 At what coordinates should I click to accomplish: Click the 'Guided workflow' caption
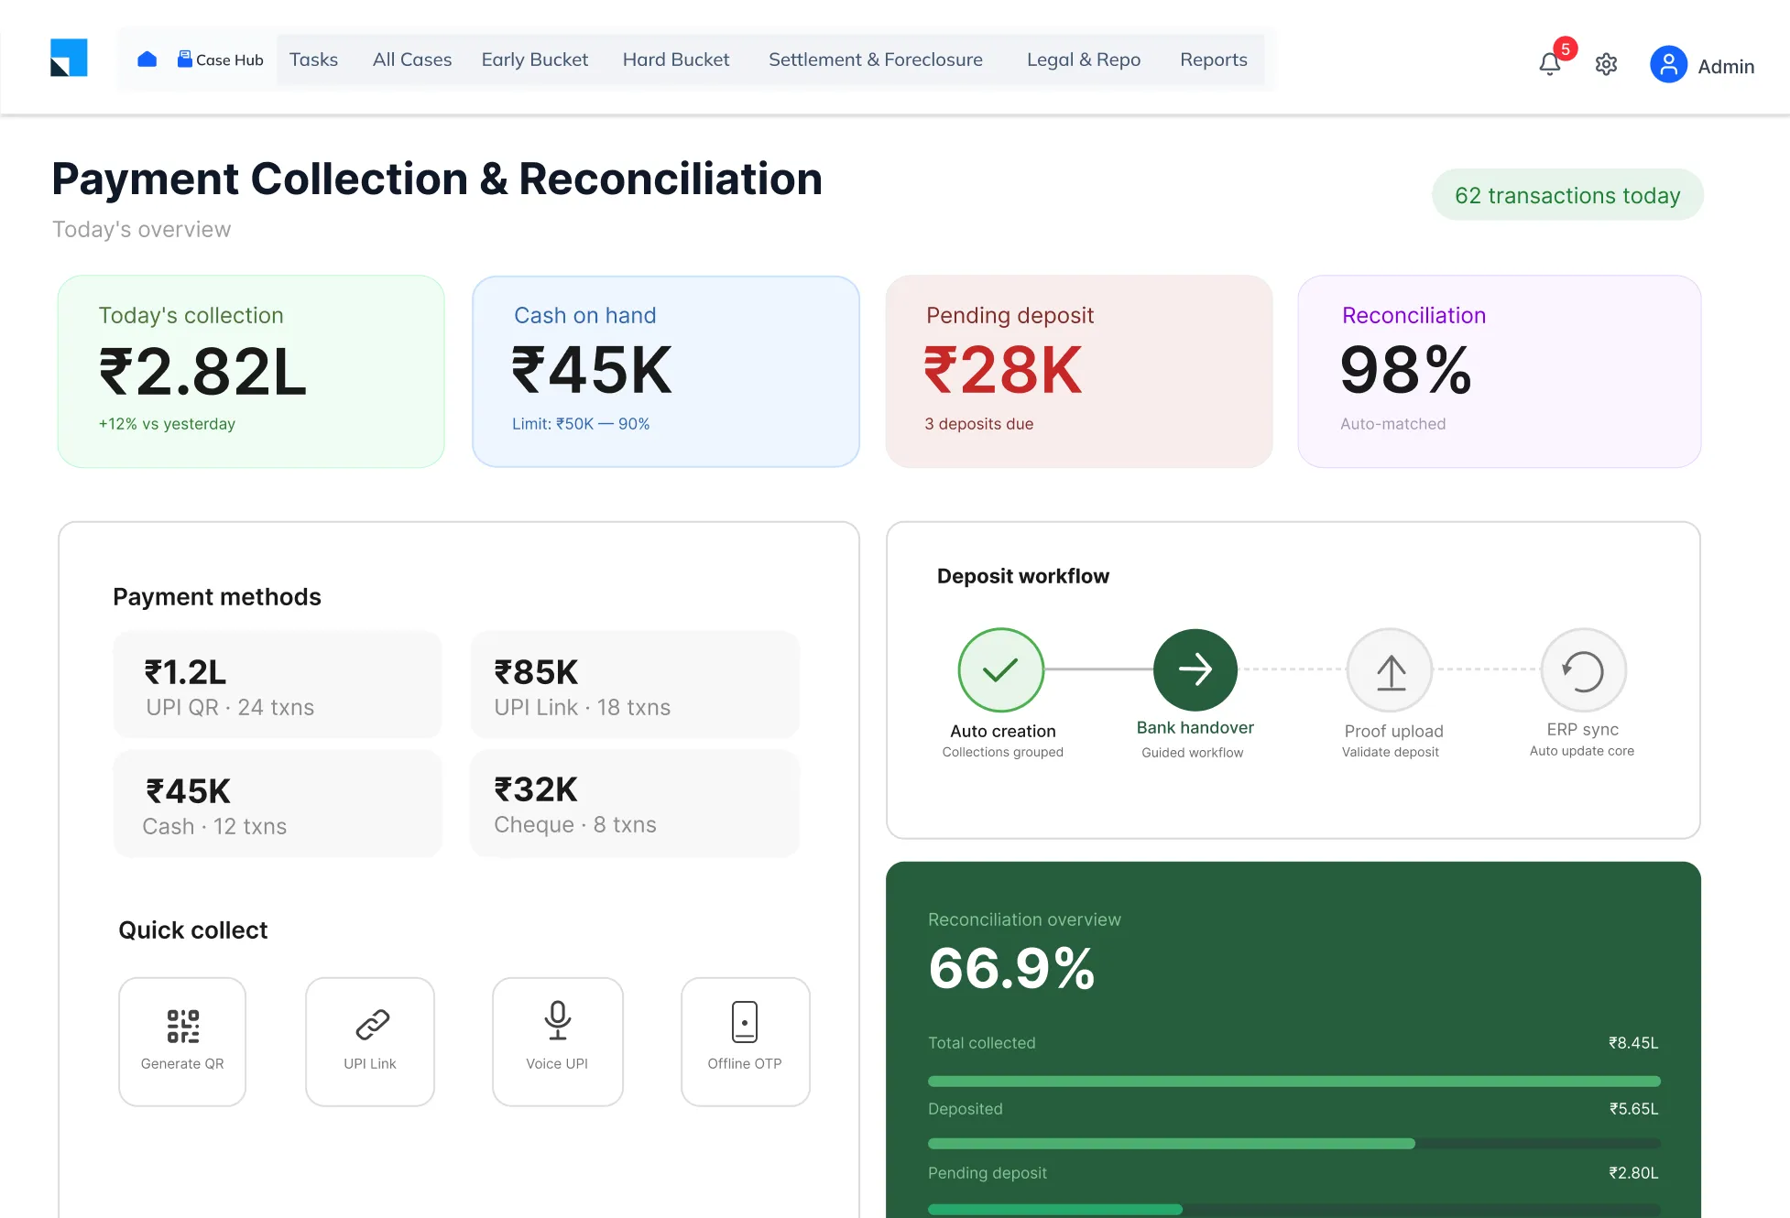click(1193, 753)
